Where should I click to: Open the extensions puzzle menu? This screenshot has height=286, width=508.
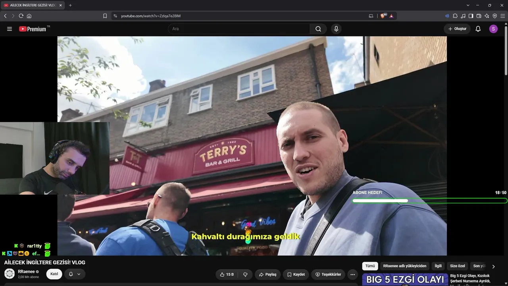click(x=455, y=16)
